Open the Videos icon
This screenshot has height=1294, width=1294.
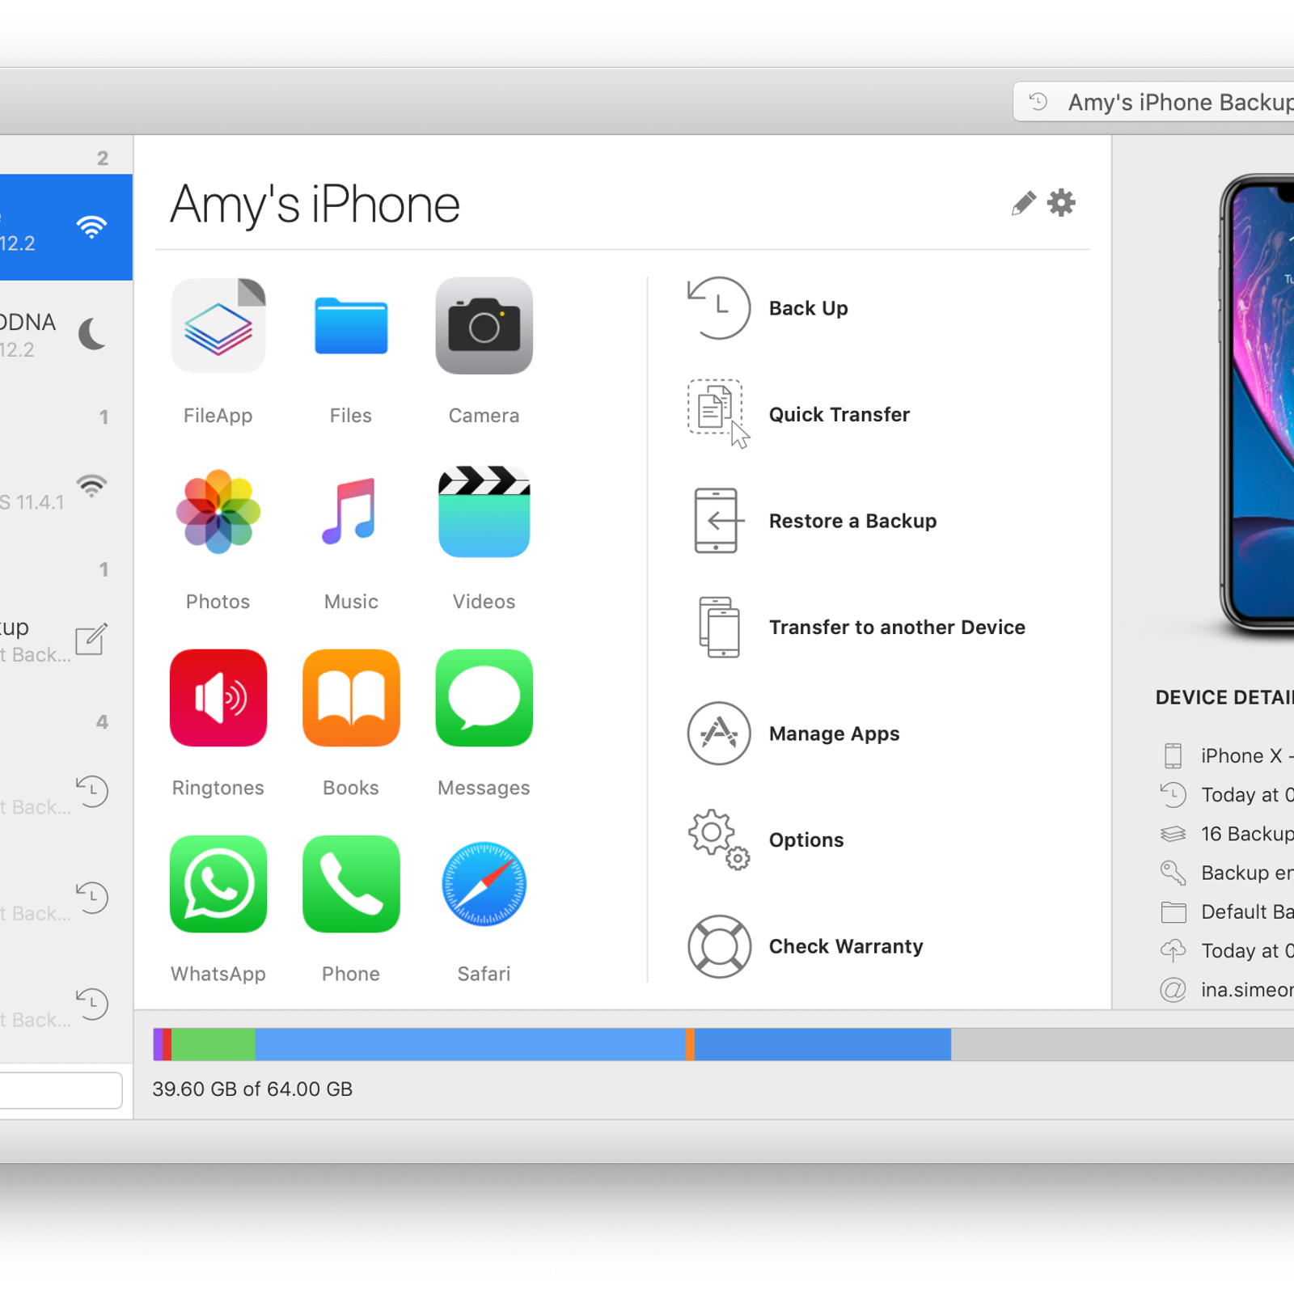coord(484,511)
